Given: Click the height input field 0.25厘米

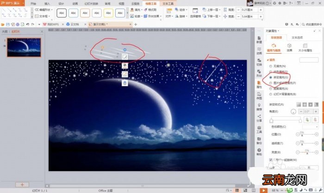Looking at the screenshot, I should (x=250, y=10).
